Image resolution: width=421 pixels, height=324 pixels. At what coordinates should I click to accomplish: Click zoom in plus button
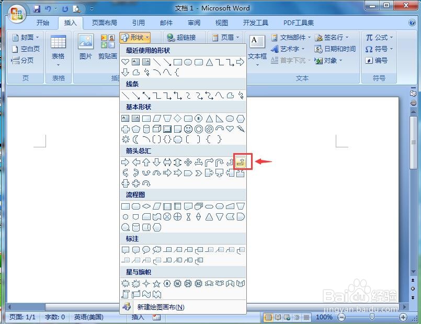[403, 318]
